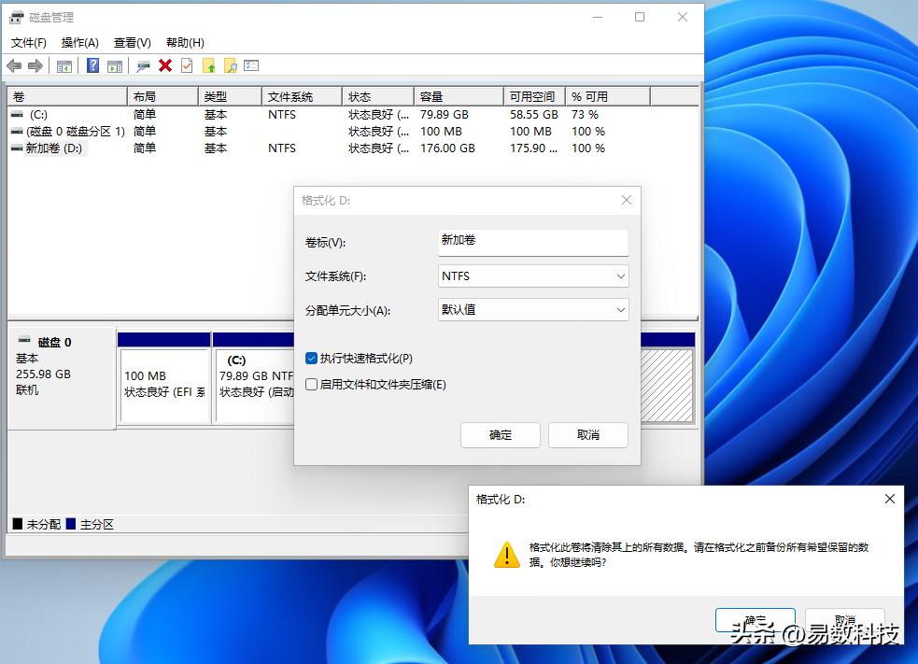Click the Disk 0 icon in the graphical view
Screen dimensions: 918x664
tap(23, 342)
